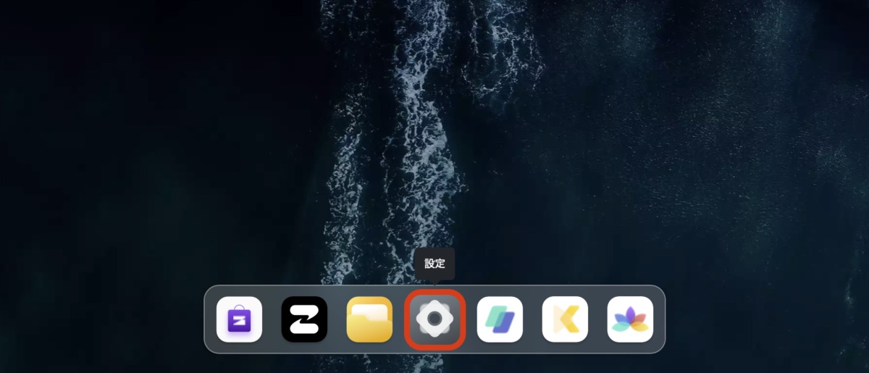Launch the colorful lotus flower app
This screenshot has height=373, width=869.
tap(630, 319)
